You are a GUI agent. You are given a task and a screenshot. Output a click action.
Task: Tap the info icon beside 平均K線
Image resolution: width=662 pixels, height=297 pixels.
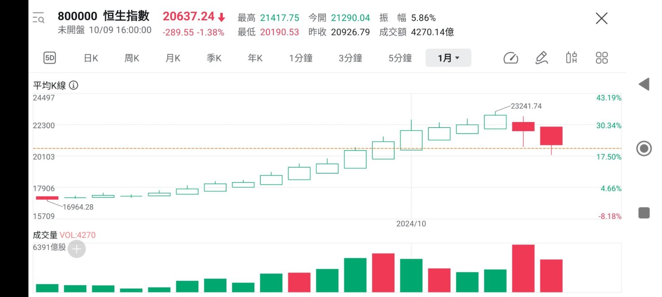(x=74, y=85)
